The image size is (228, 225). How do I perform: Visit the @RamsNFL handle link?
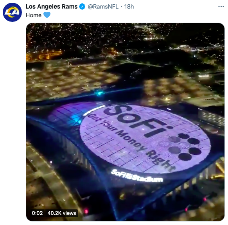pos(103,7)
